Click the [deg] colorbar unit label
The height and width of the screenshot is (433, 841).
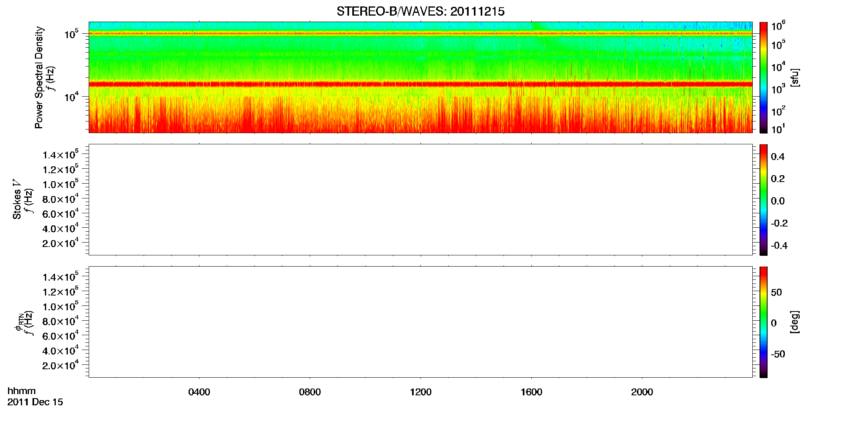coord(795,322)
